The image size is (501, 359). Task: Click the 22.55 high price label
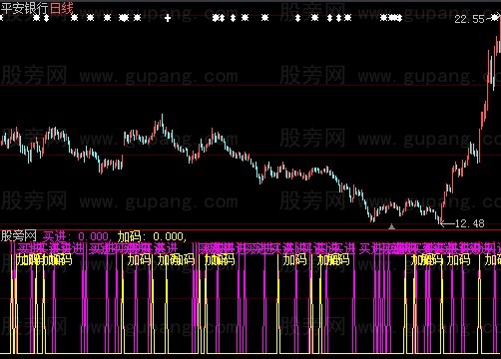point(469,19)
